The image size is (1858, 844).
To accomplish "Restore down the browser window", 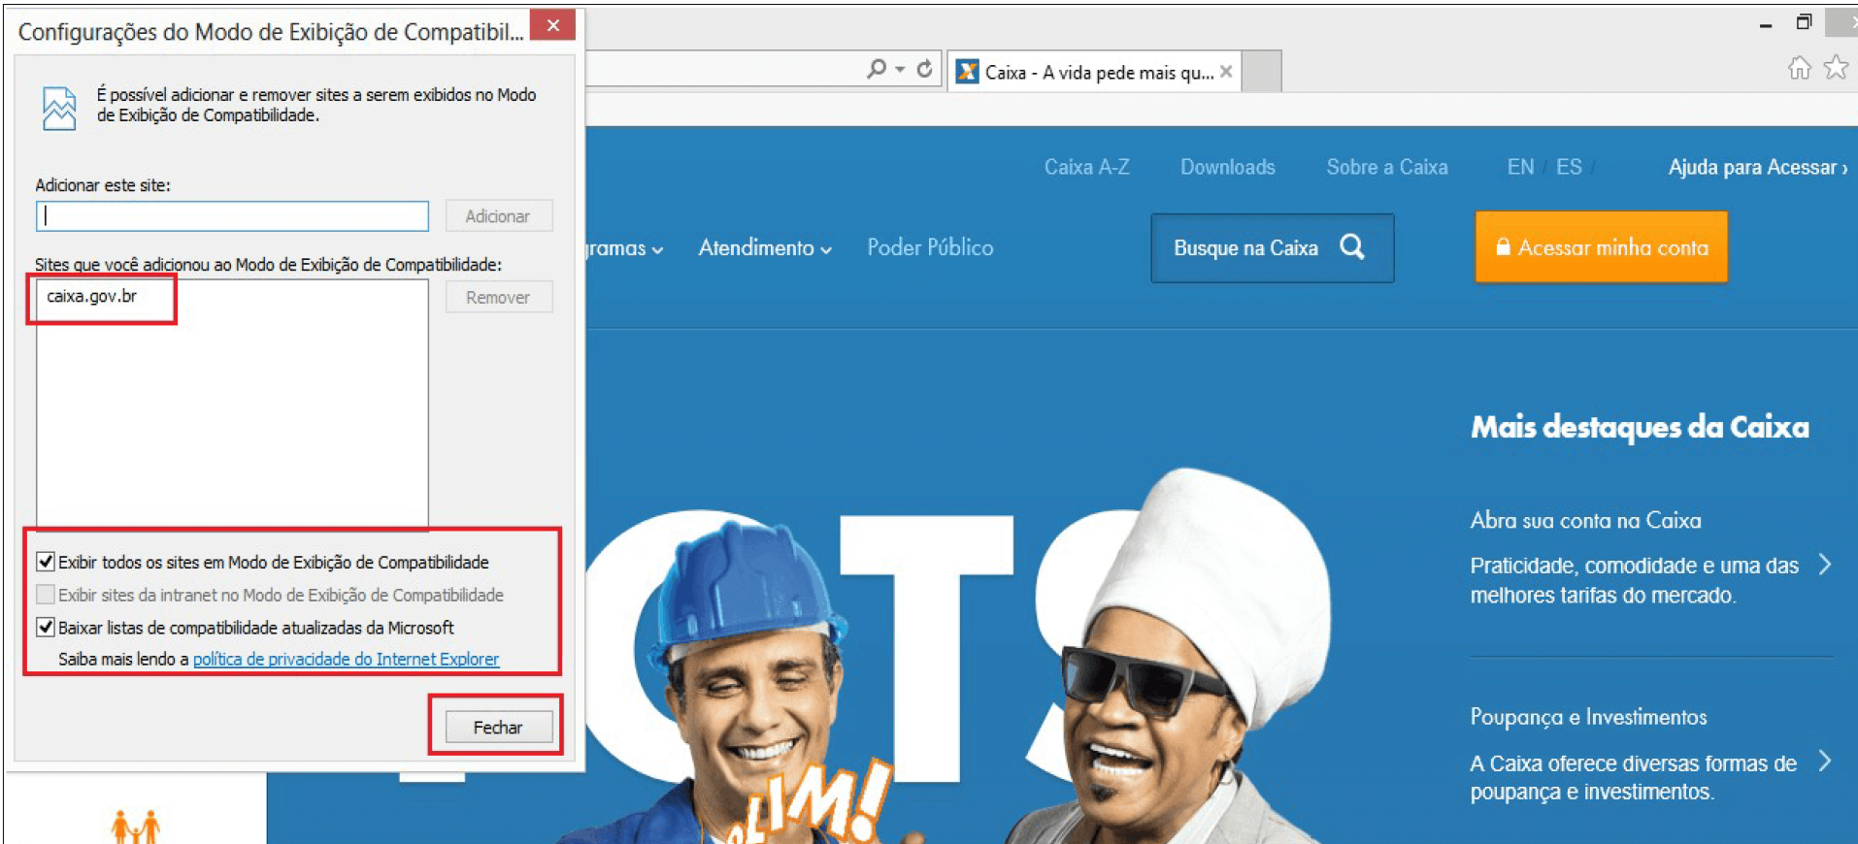I will pos(1804,22).
